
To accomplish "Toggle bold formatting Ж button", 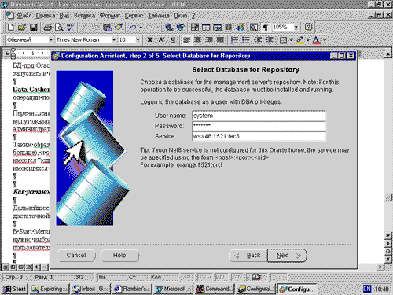I will 150,40.
